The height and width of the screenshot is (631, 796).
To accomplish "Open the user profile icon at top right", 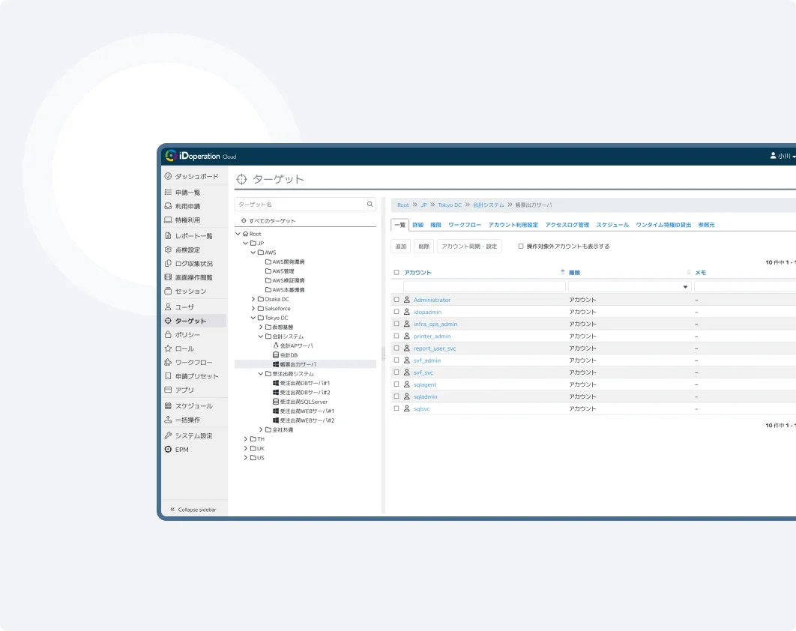I will coord(773,156).
